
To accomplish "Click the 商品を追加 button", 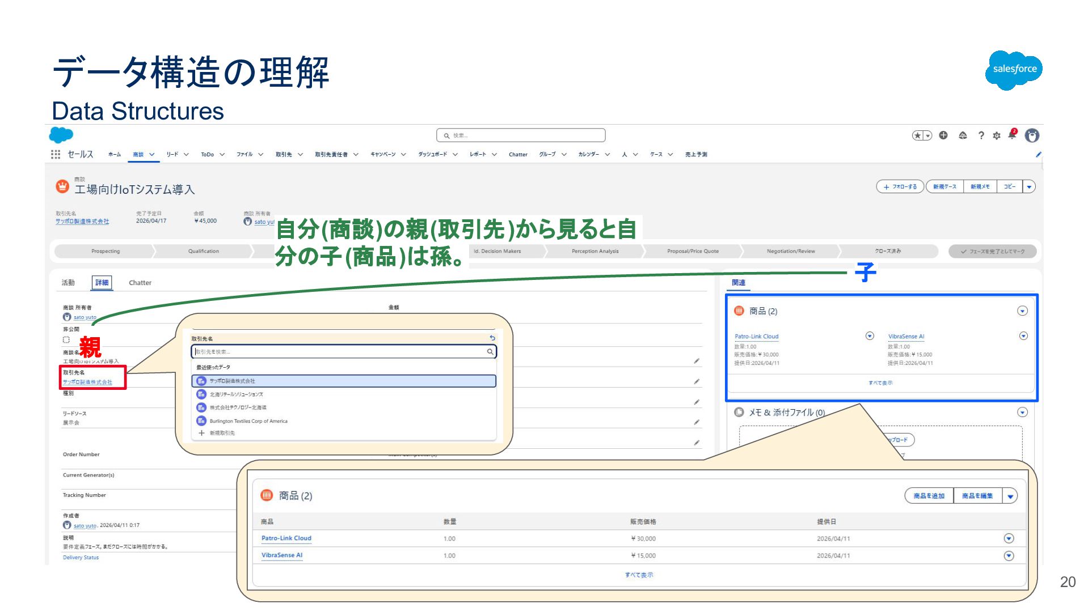I will (929, 496).
